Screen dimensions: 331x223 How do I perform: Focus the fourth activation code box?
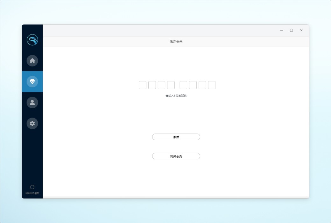pos(171,85)
